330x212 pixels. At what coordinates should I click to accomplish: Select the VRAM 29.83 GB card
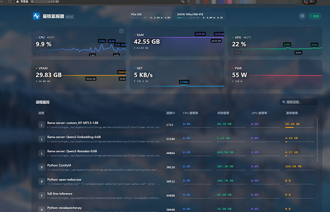pyautogui.click(x=79, y=74)
